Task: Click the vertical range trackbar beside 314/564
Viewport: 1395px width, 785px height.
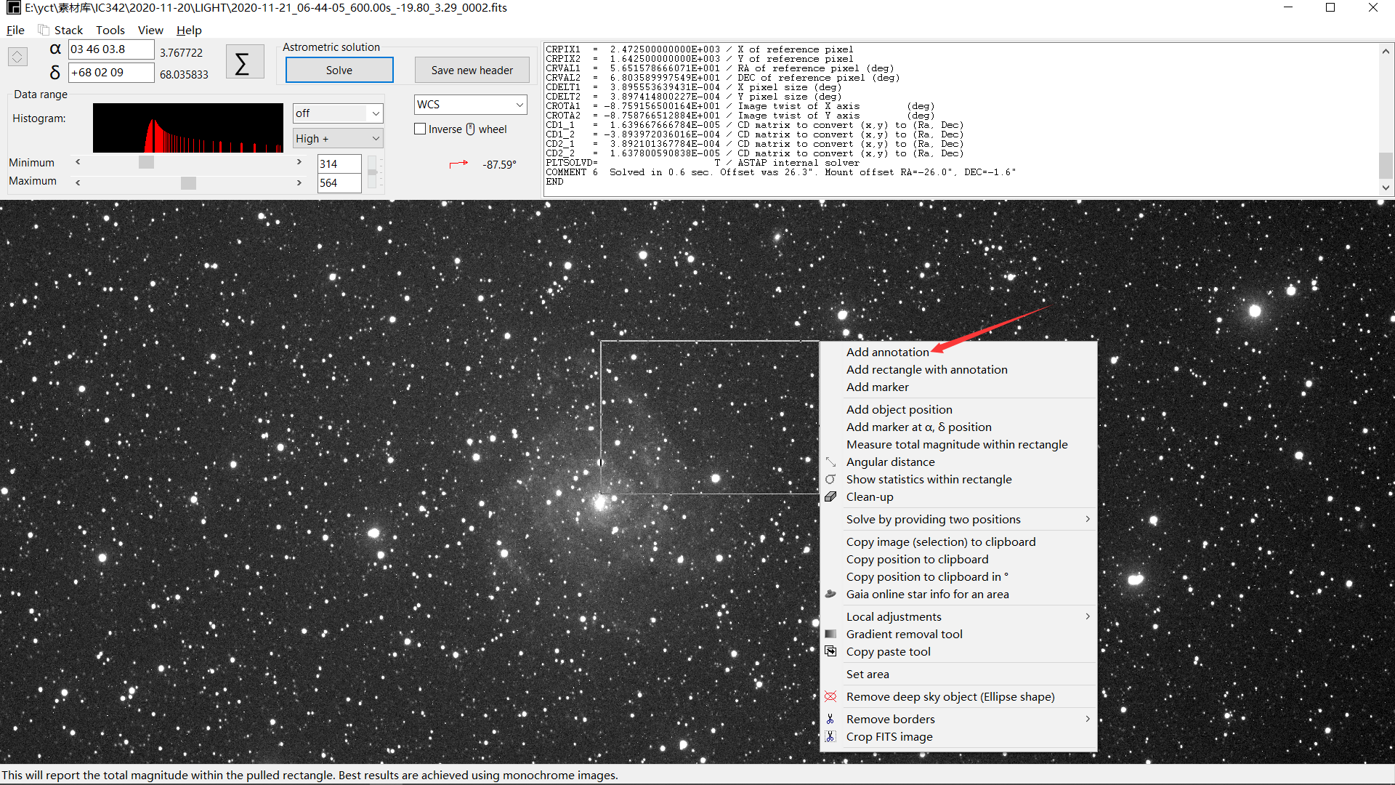Action: click(x=372, y=172)
